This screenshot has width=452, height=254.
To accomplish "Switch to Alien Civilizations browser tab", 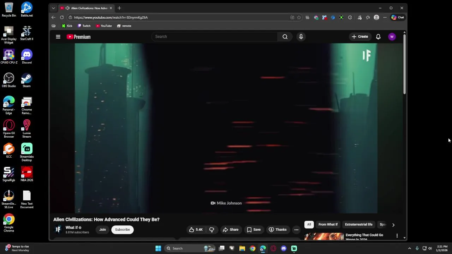I will [x=87, y=8].
